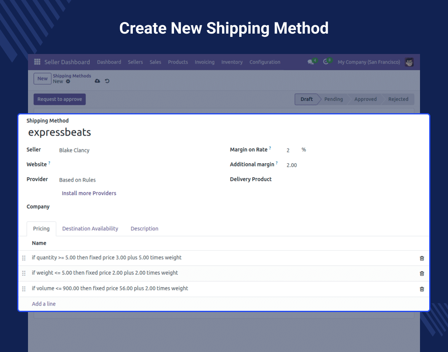Open the messages chat icon
This screenshot has height=352, width=448.
[x=310, y=62]
